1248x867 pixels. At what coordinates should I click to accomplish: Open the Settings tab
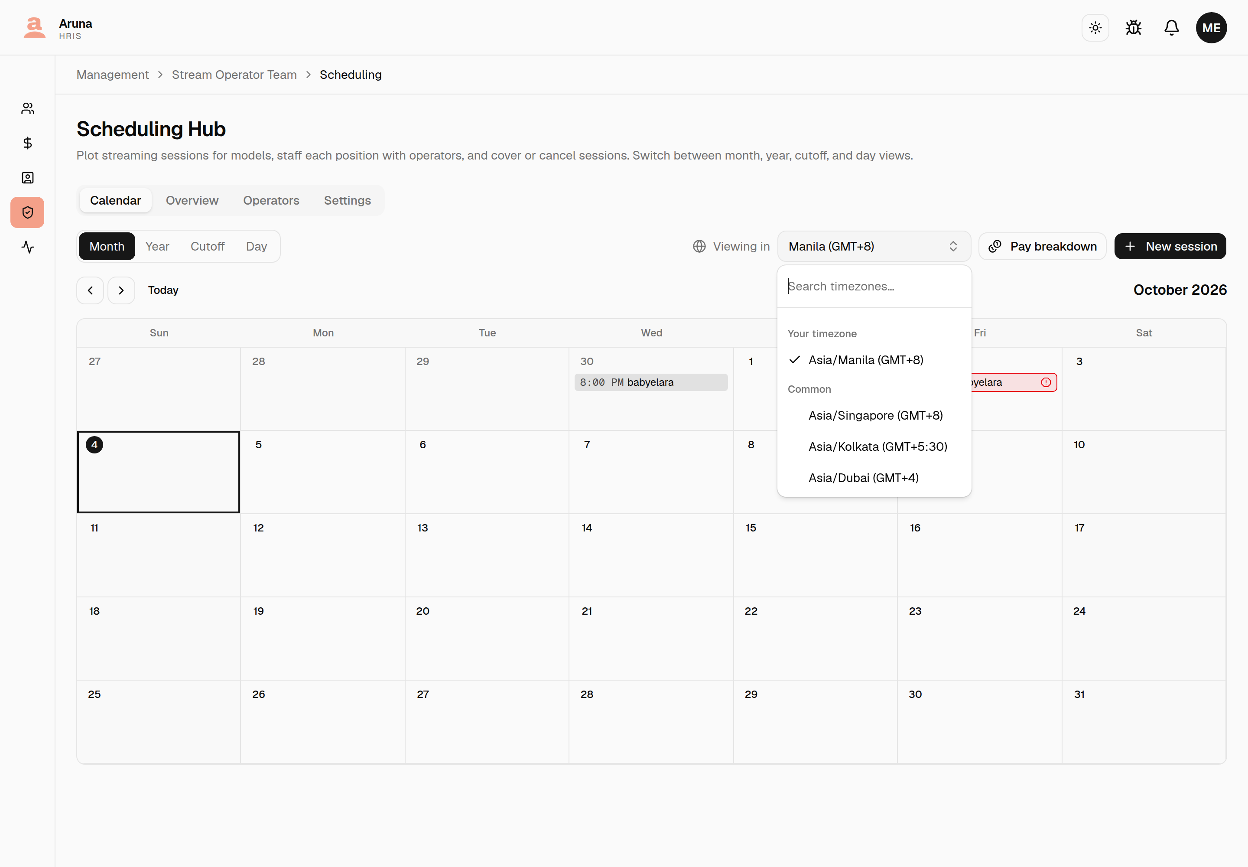(347, 200)
